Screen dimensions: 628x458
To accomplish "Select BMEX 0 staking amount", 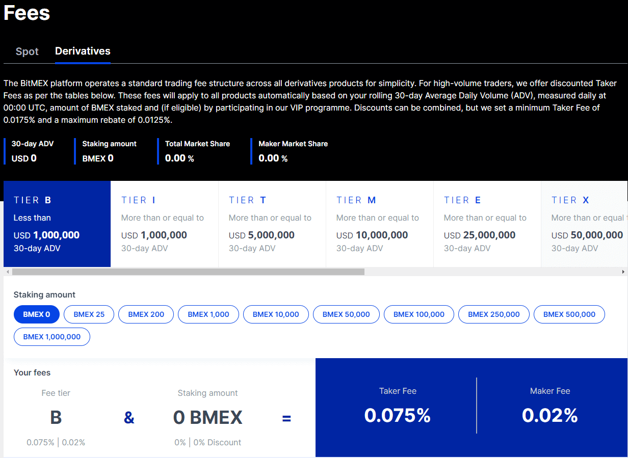I will coord(37,314).
